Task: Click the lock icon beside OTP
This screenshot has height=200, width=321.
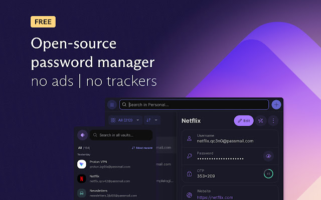Action: tap(190, 173)
